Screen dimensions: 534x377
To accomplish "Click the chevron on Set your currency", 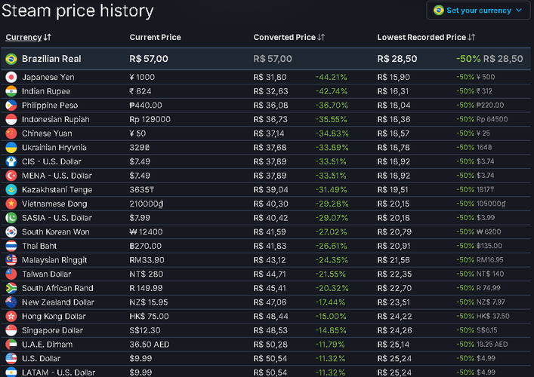I will coord(519,11).
